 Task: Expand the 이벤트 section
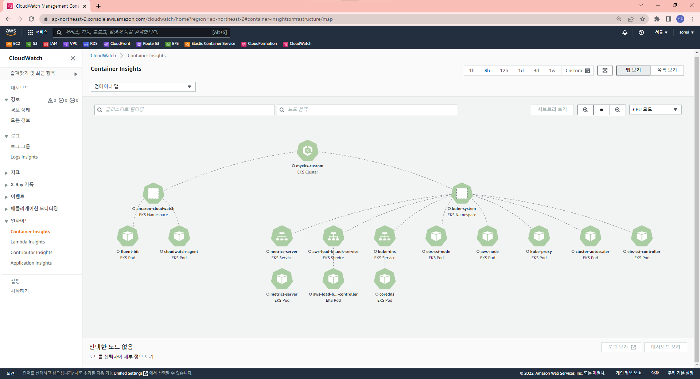point(6,197)
